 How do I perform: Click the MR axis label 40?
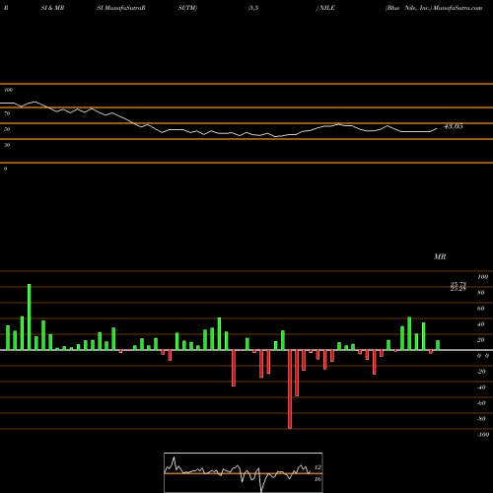481,324
